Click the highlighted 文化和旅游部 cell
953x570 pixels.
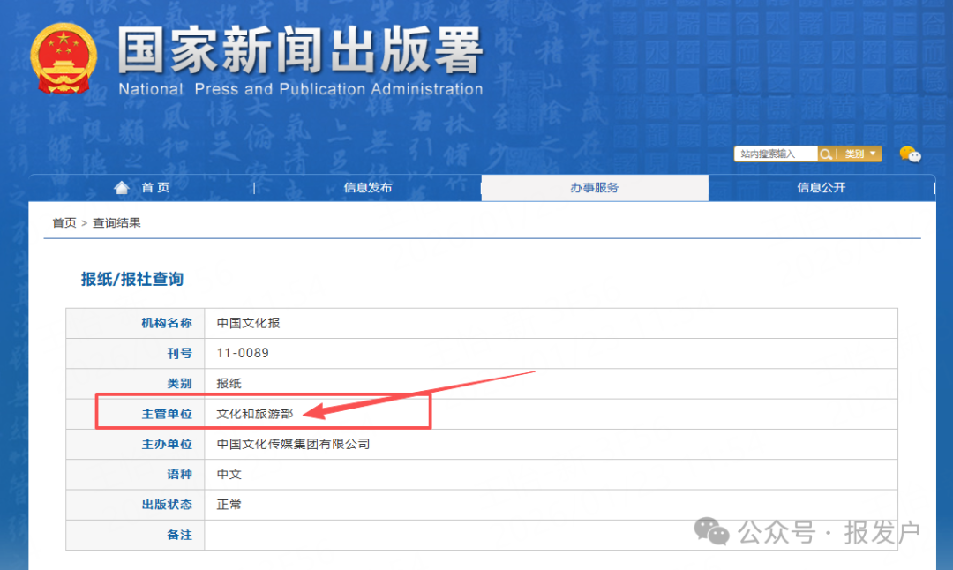[x=253, y=413]
